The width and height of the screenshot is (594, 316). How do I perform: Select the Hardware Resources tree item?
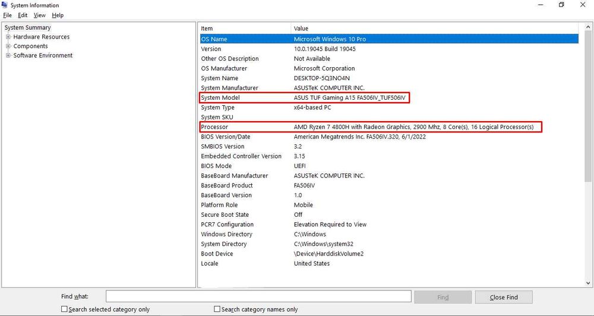pyautogui.click(x=42, y=37)
